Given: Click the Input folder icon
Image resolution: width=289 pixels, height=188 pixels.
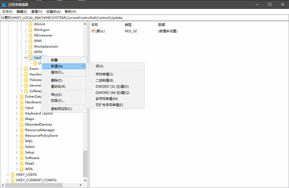Looking at the screenshot, I should coord(22,108).
